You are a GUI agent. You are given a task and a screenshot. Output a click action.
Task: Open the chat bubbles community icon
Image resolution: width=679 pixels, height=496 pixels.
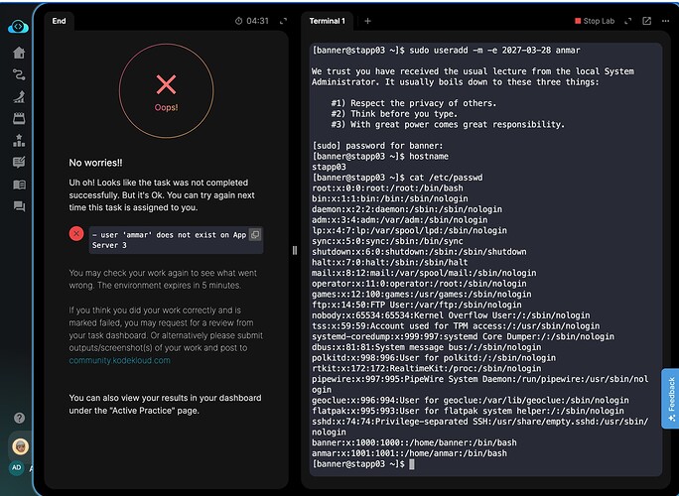19,206
